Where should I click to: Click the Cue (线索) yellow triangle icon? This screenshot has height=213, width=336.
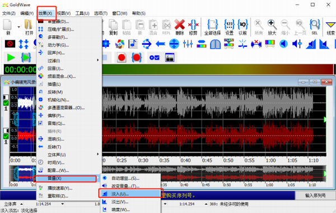click(x=330, y=27)
